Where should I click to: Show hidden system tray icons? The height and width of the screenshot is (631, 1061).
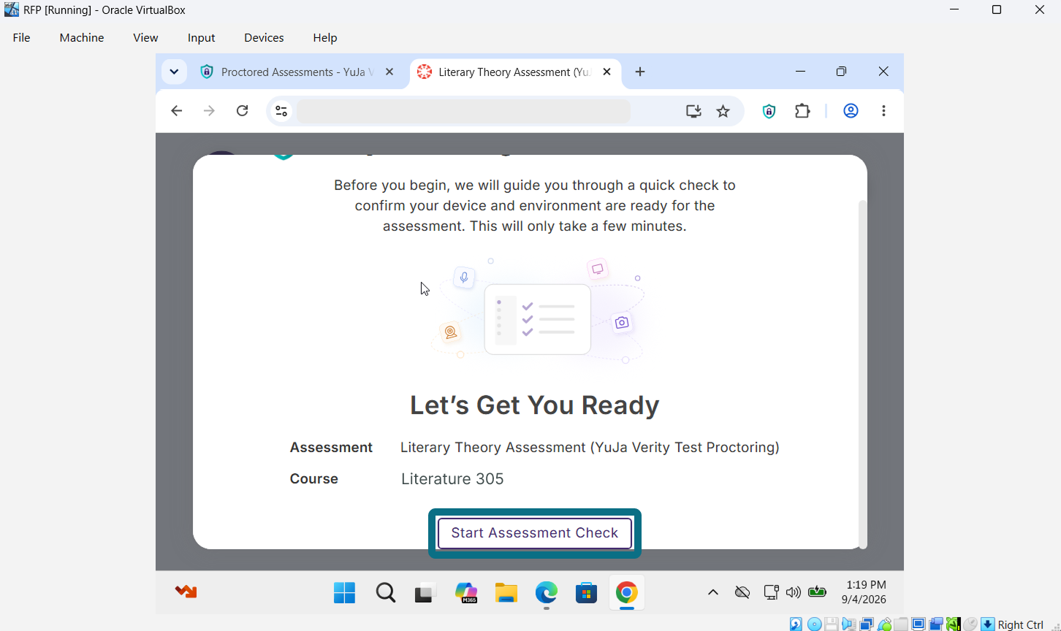click(713, 592)
